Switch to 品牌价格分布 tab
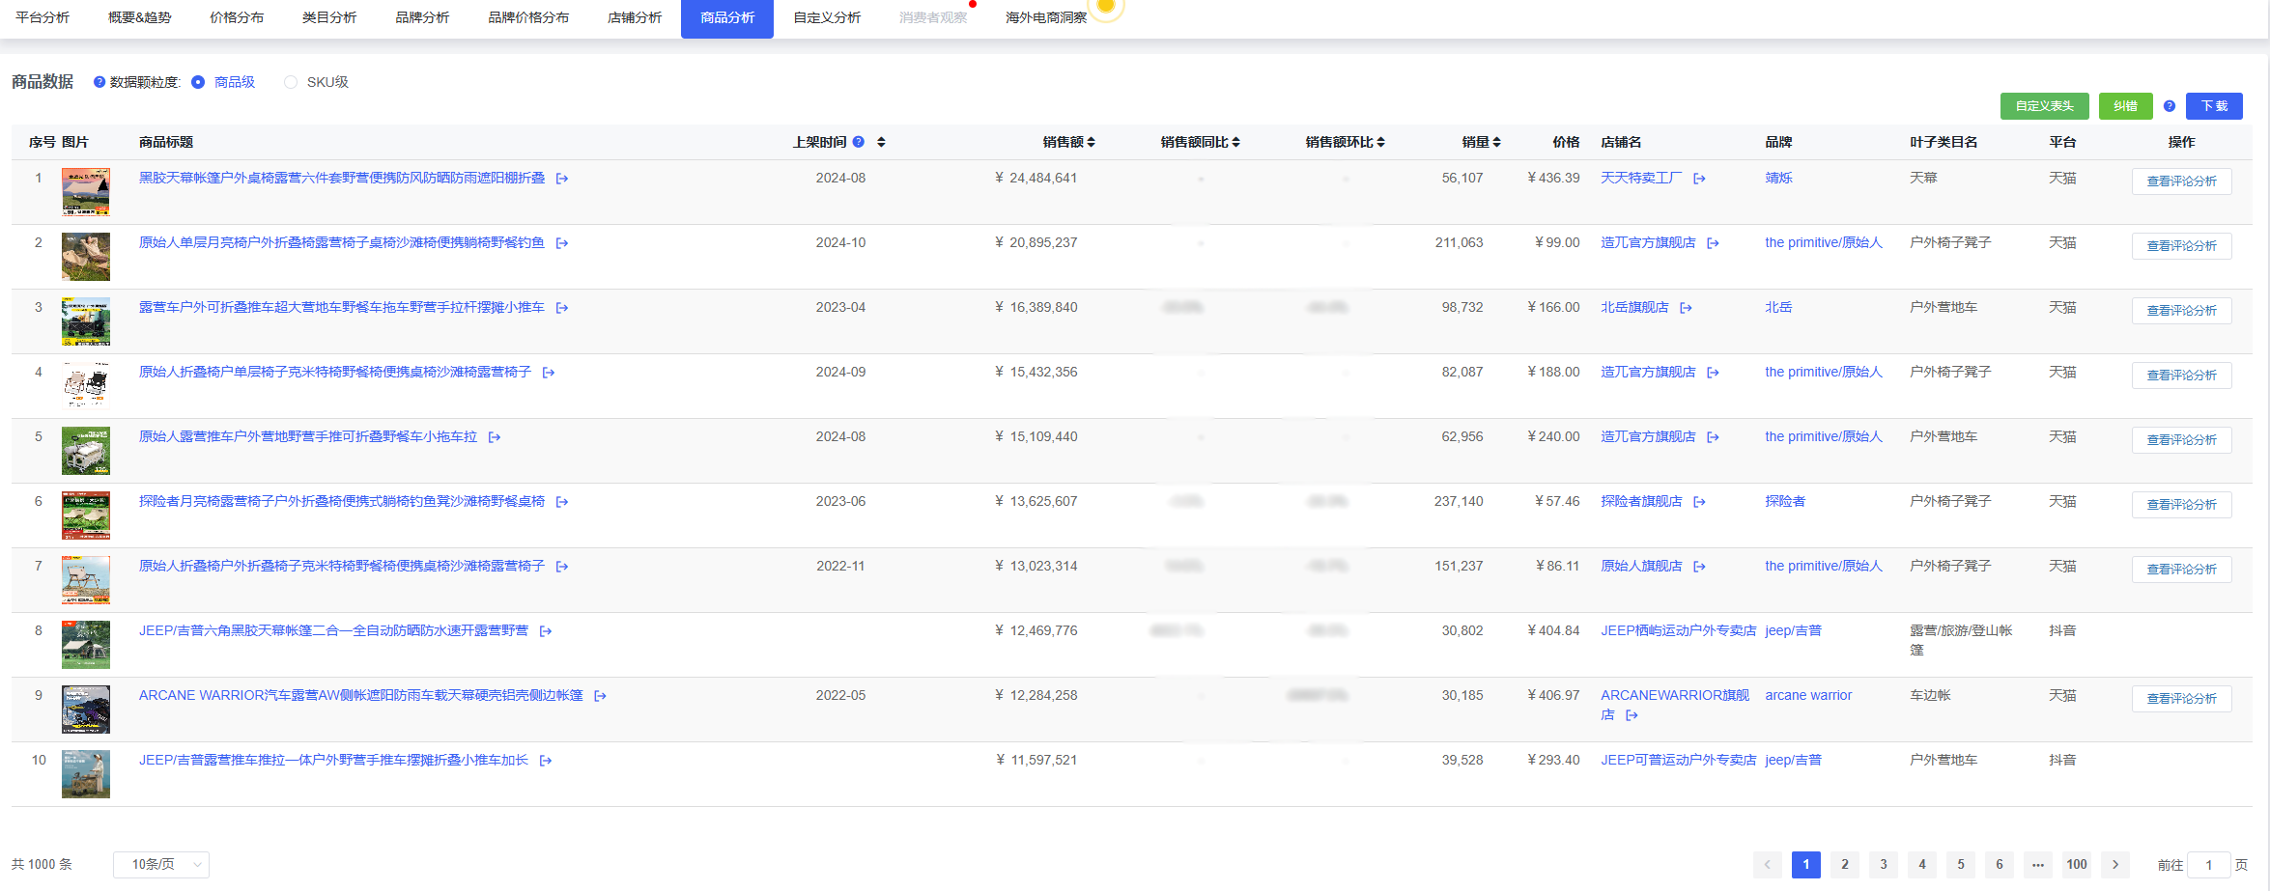This screenshot has width=2270, height=891. (x=528, y=17)
